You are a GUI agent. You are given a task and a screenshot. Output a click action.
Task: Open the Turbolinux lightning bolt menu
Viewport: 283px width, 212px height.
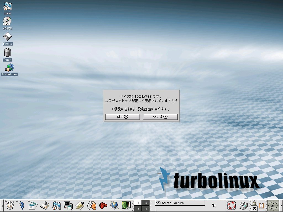(22, 205)
